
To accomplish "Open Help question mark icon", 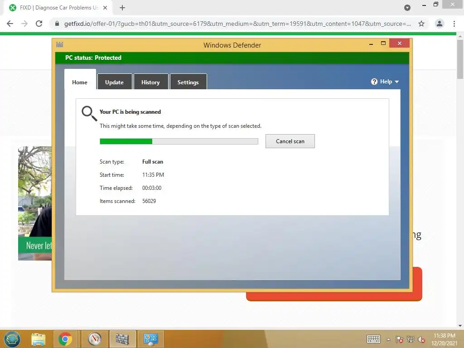I will (374, 82).
